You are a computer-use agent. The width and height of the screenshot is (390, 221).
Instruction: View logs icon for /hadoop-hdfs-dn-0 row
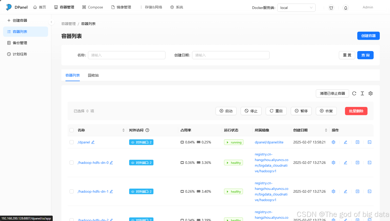[358, 163]
